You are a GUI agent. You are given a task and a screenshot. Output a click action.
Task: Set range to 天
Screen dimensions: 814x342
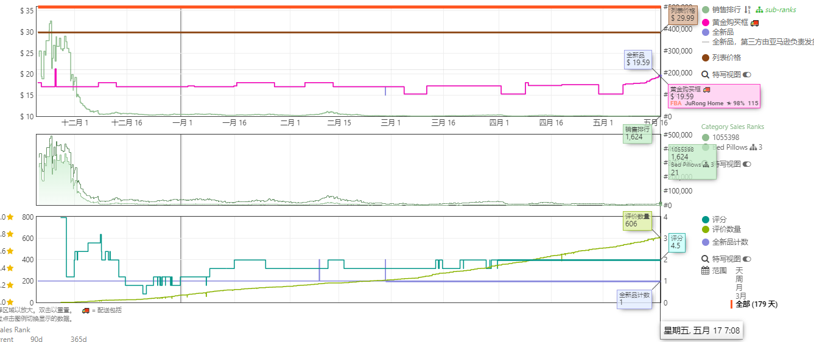coord(739,270)
